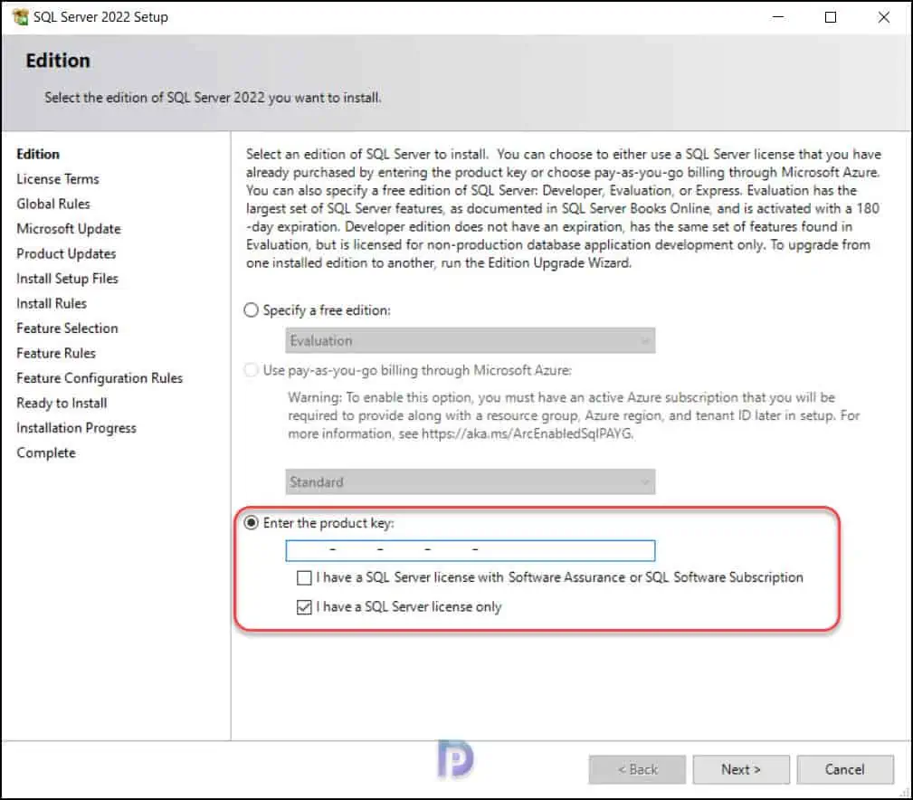Click the Ready to Install entry
This screenshot has height=800, width=913.
pos(62,403)
